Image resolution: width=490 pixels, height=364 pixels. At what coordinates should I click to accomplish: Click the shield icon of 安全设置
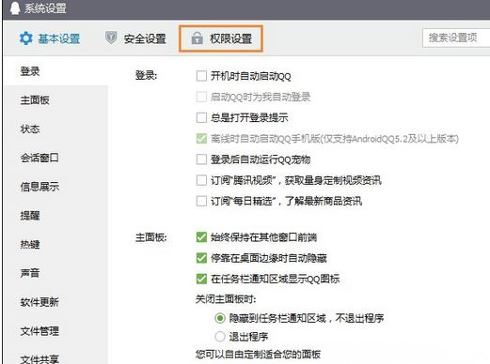[x=111, y=38]
